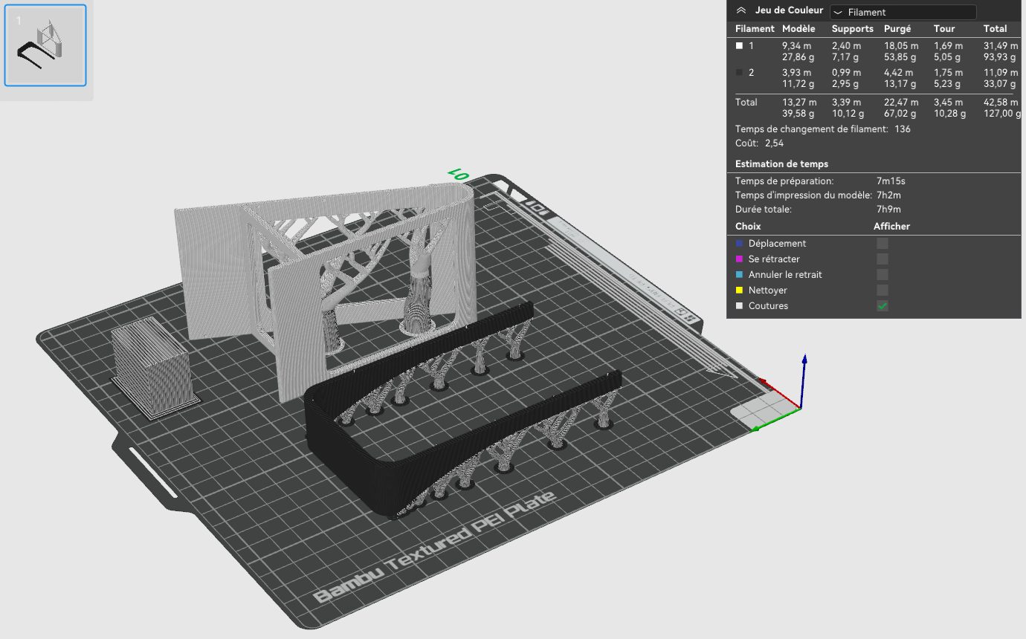Open the Filament view type dropdown
Screen dimensions: 1026x639
903,12
